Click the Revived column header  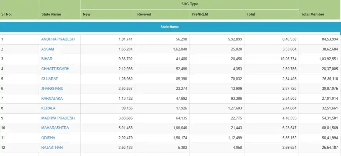pos(144,14)
